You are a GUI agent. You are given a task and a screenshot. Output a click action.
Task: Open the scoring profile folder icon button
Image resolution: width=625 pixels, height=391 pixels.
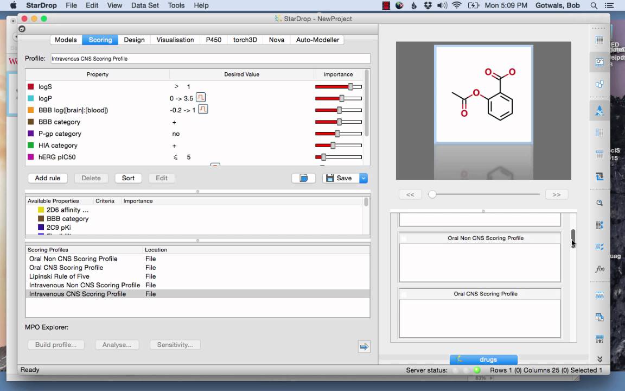(303, 178)
